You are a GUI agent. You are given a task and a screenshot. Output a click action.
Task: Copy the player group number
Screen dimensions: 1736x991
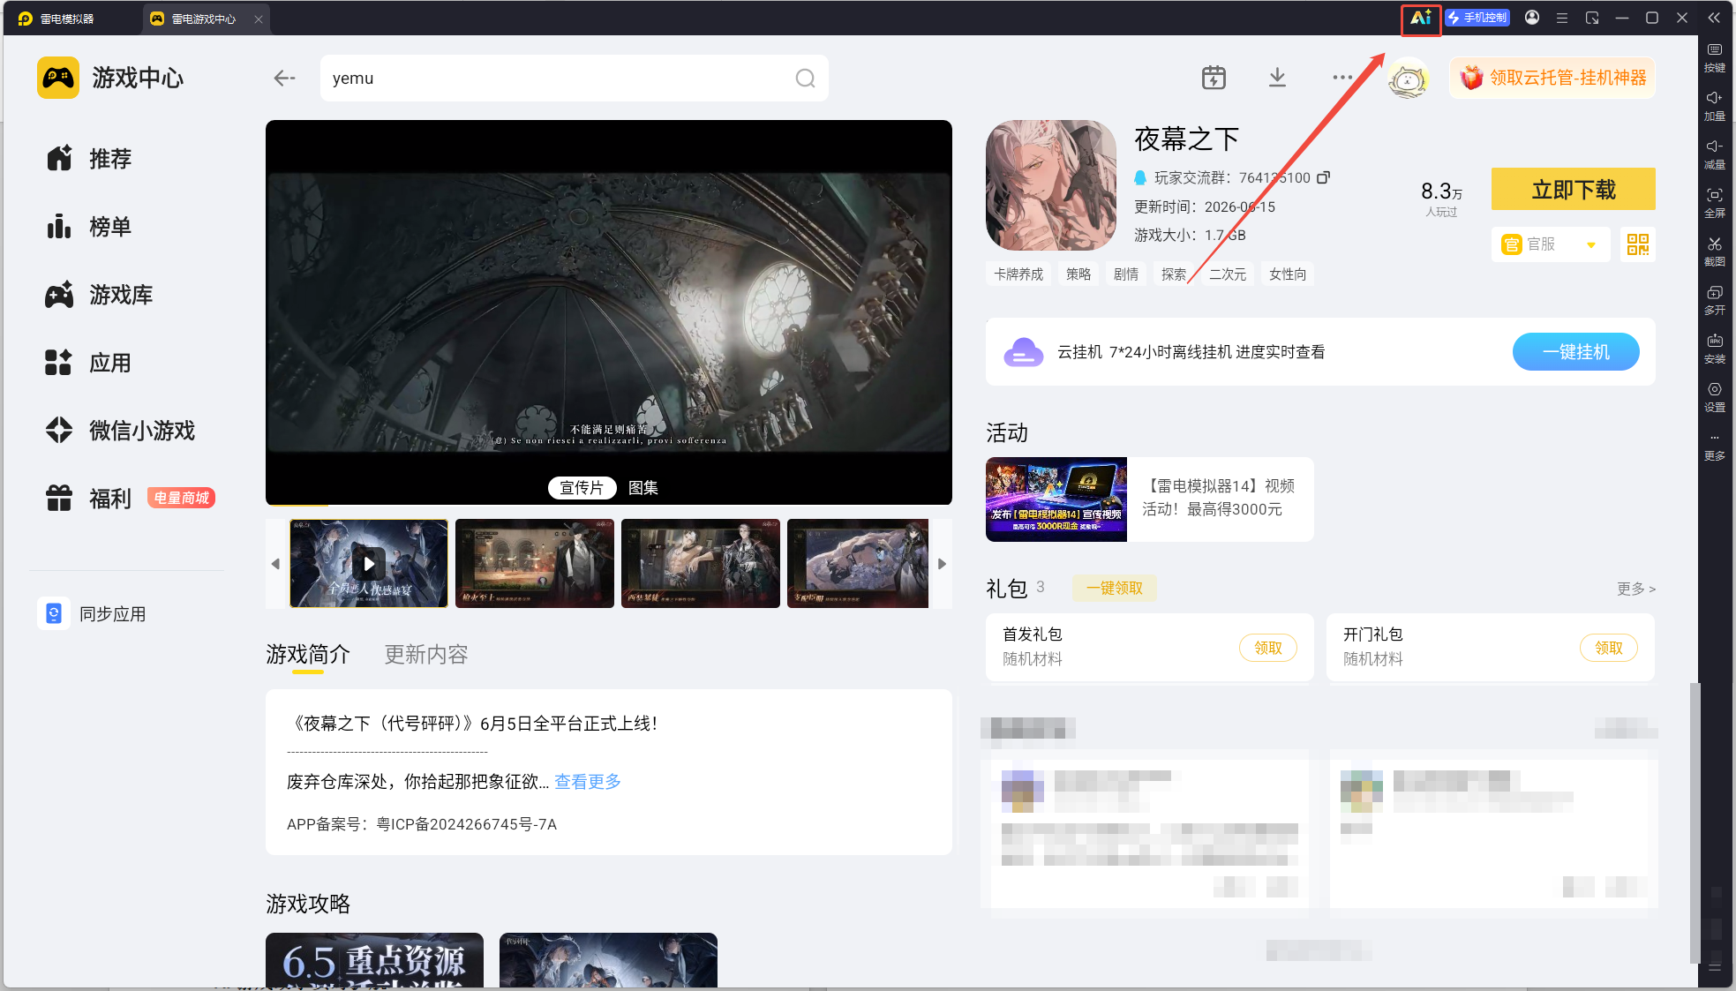(1323, 177)
